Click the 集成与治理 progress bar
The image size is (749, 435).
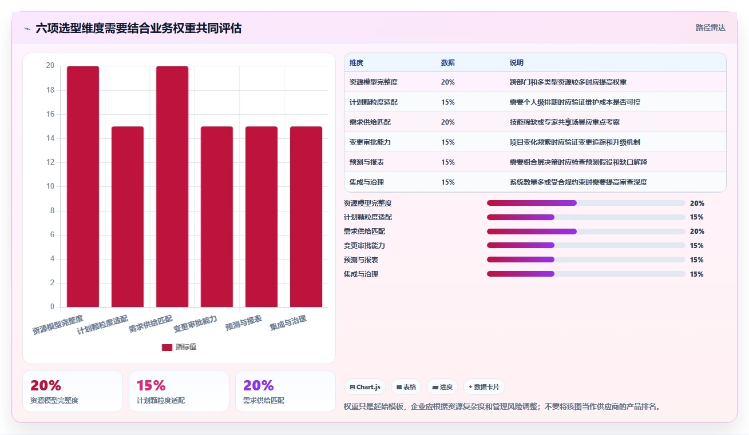586,274
